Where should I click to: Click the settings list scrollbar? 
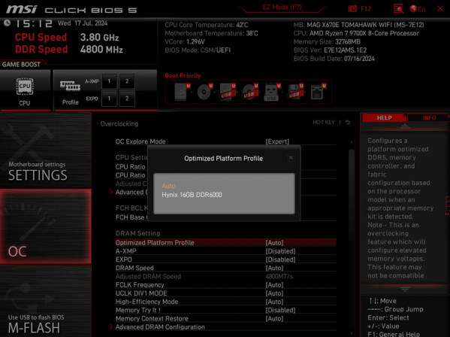coord(352,196)
